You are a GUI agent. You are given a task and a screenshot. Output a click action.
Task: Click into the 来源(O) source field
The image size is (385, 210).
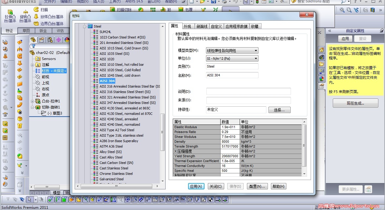[248, 100]
